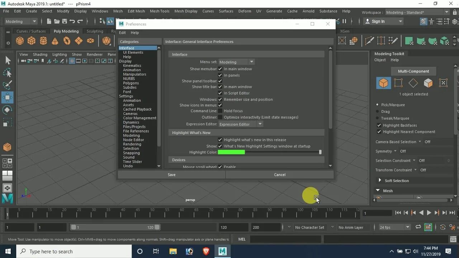
Task: Pick UV selection mode in Modeling Toolkit
Action: point(443,83)
